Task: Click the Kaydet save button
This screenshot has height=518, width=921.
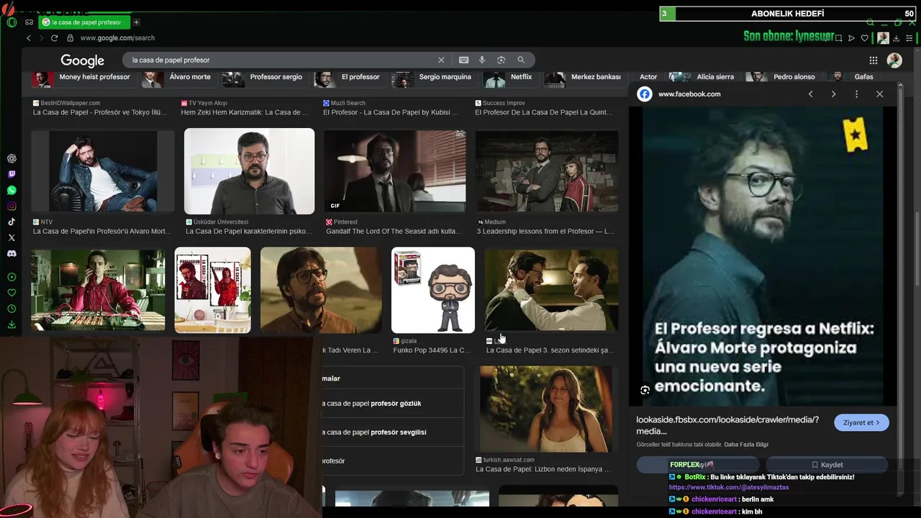Action: click(x=827, y=465)
